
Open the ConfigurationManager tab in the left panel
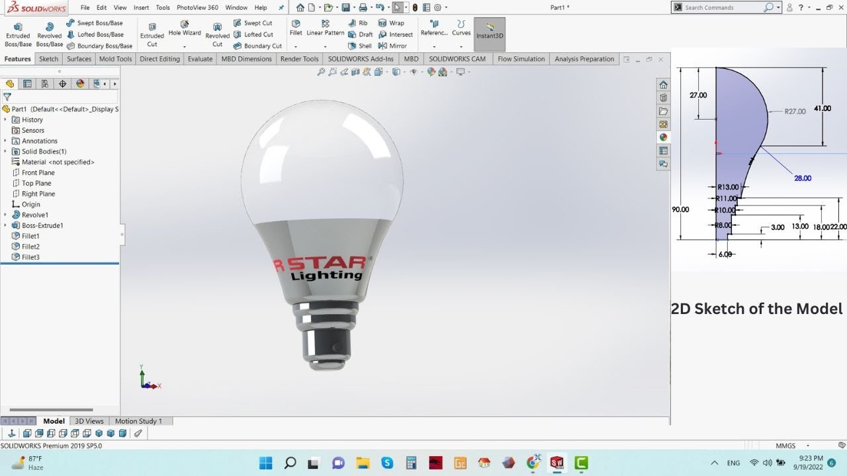tap(45, 84)
